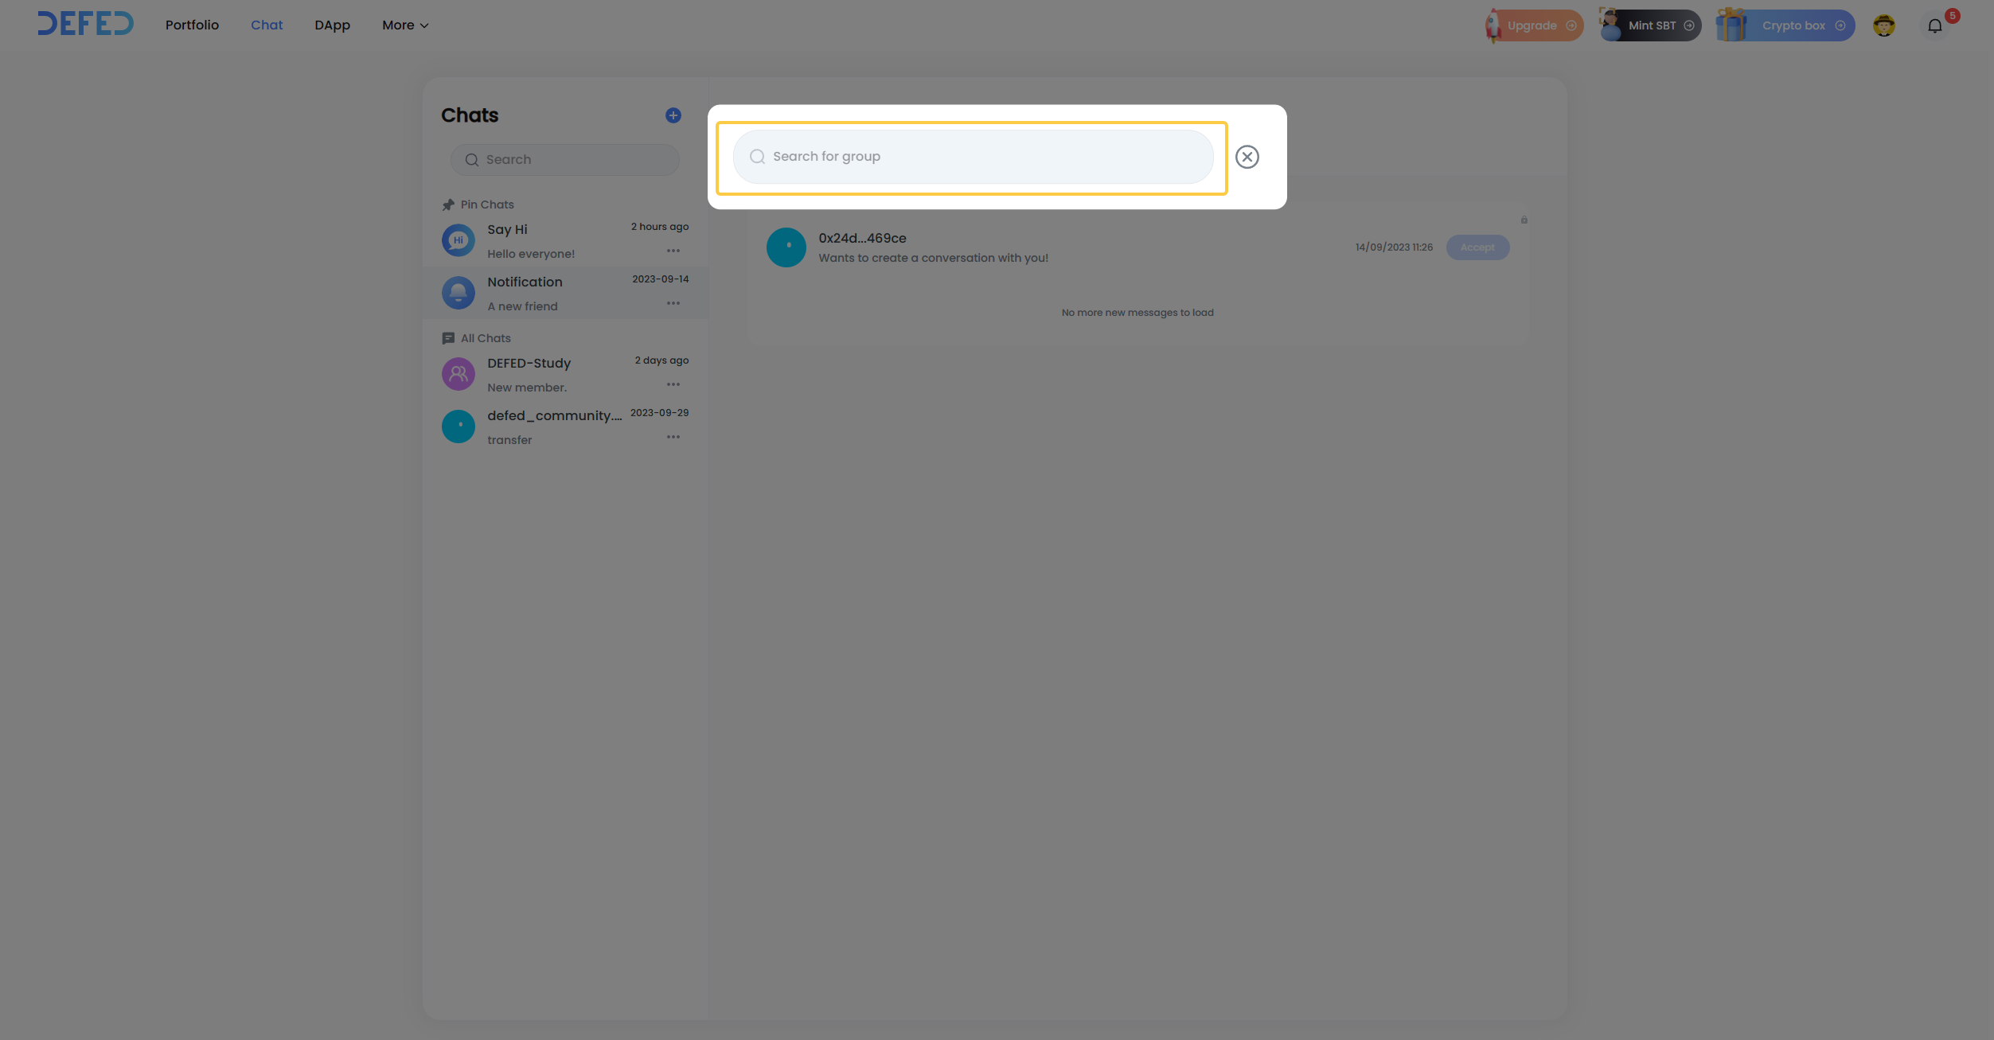Open options for the DEFED-Study chat
This screenshot has width=1994, height=1040.
[x=673, y=384]
